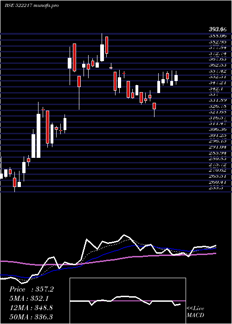Image resolution: width=232 pixels, height=324 pixels.
Task: Click the 260.41 price axis label
Action: pyautogui.click(x=218, y=182)
